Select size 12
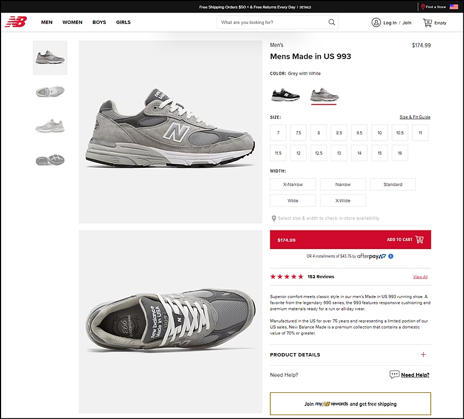The image size is (464, 419). point(298,153)
